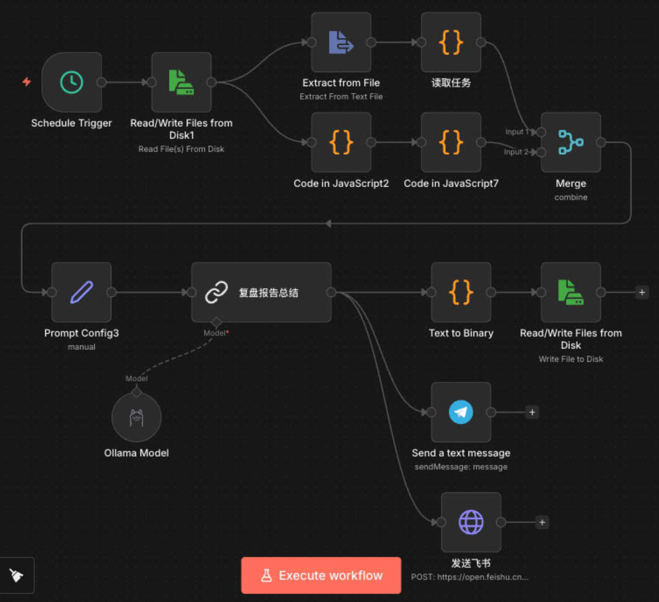This screenshot has height=602, width=659.
Task: Open the Prompt Config3 pencil node
Action: click(81, 292)
